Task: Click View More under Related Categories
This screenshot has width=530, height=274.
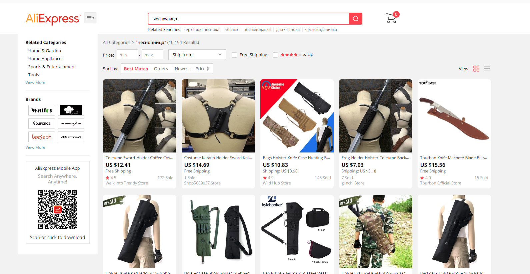Action: (35, 83)
